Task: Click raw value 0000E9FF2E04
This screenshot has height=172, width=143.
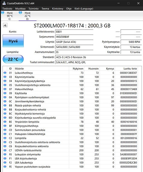Action: [x=129, y=159]
